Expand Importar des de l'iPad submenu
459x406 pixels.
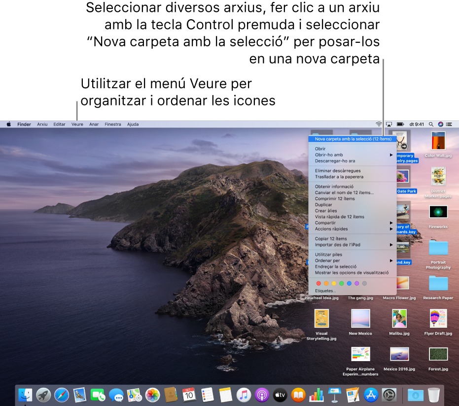(353, 245)
